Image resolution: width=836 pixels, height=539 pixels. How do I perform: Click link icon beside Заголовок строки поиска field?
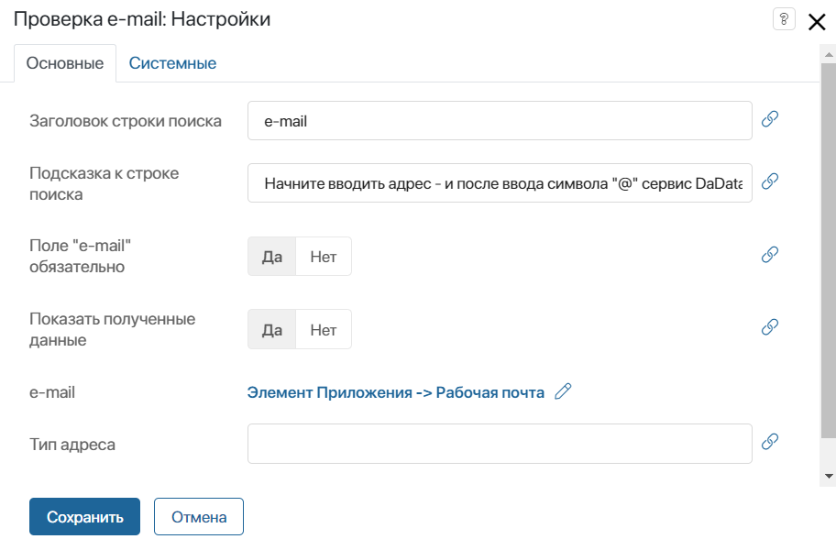coord(769,119)
